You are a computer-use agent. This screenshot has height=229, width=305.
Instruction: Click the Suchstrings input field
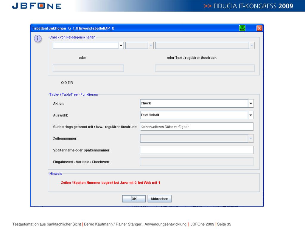(197, 126)
